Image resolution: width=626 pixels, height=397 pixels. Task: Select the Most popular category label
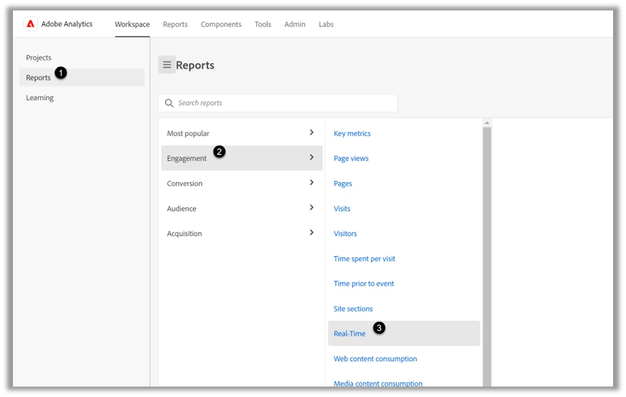pos(188,134)
